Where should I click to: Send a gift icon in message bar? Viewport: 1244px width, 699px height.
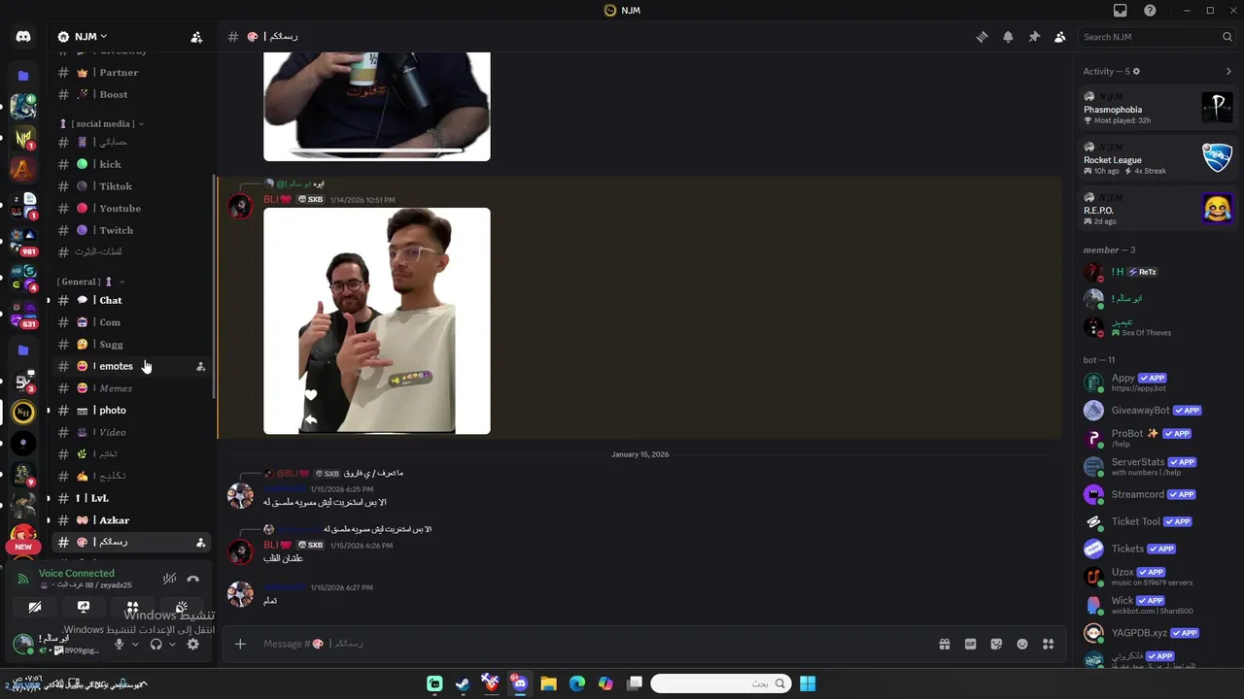pyautogui.click(x=944, y=644)
